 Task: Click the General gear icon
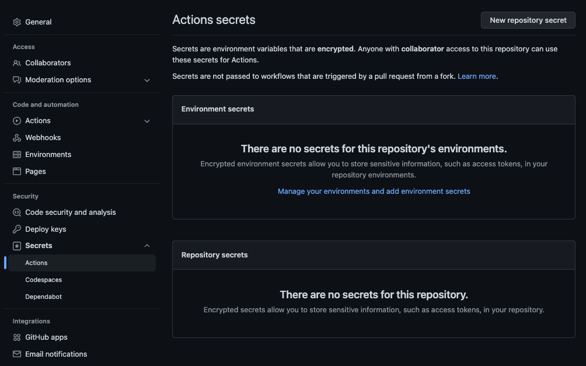(x=17, y=22)
